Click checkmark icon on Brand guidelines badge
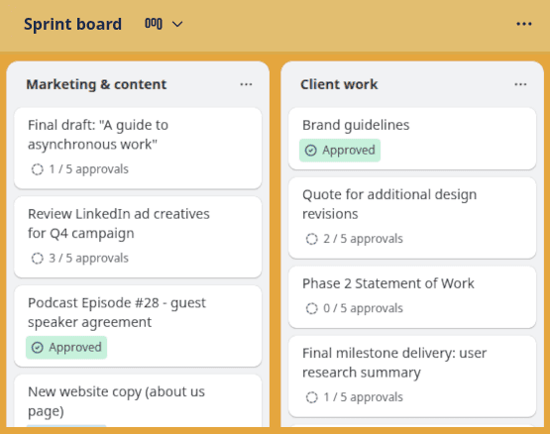Screen dimensions: 550x434 coord(311,151)
